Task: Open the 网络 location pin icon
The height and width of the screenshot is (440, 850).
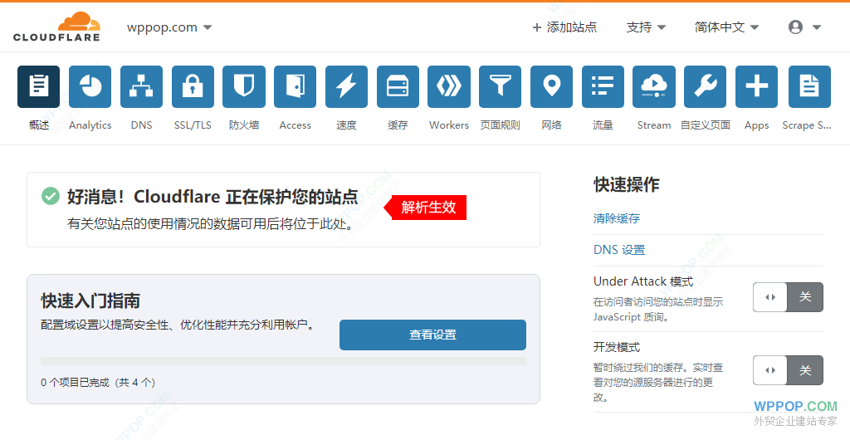Action: (x=551, y=86)
